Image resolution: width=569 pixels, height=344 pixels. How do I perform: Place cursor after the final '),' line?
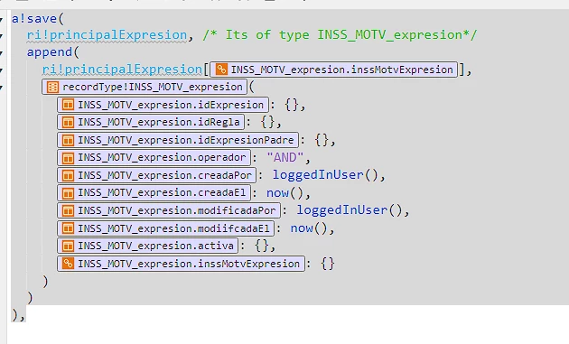click(26, 315)
